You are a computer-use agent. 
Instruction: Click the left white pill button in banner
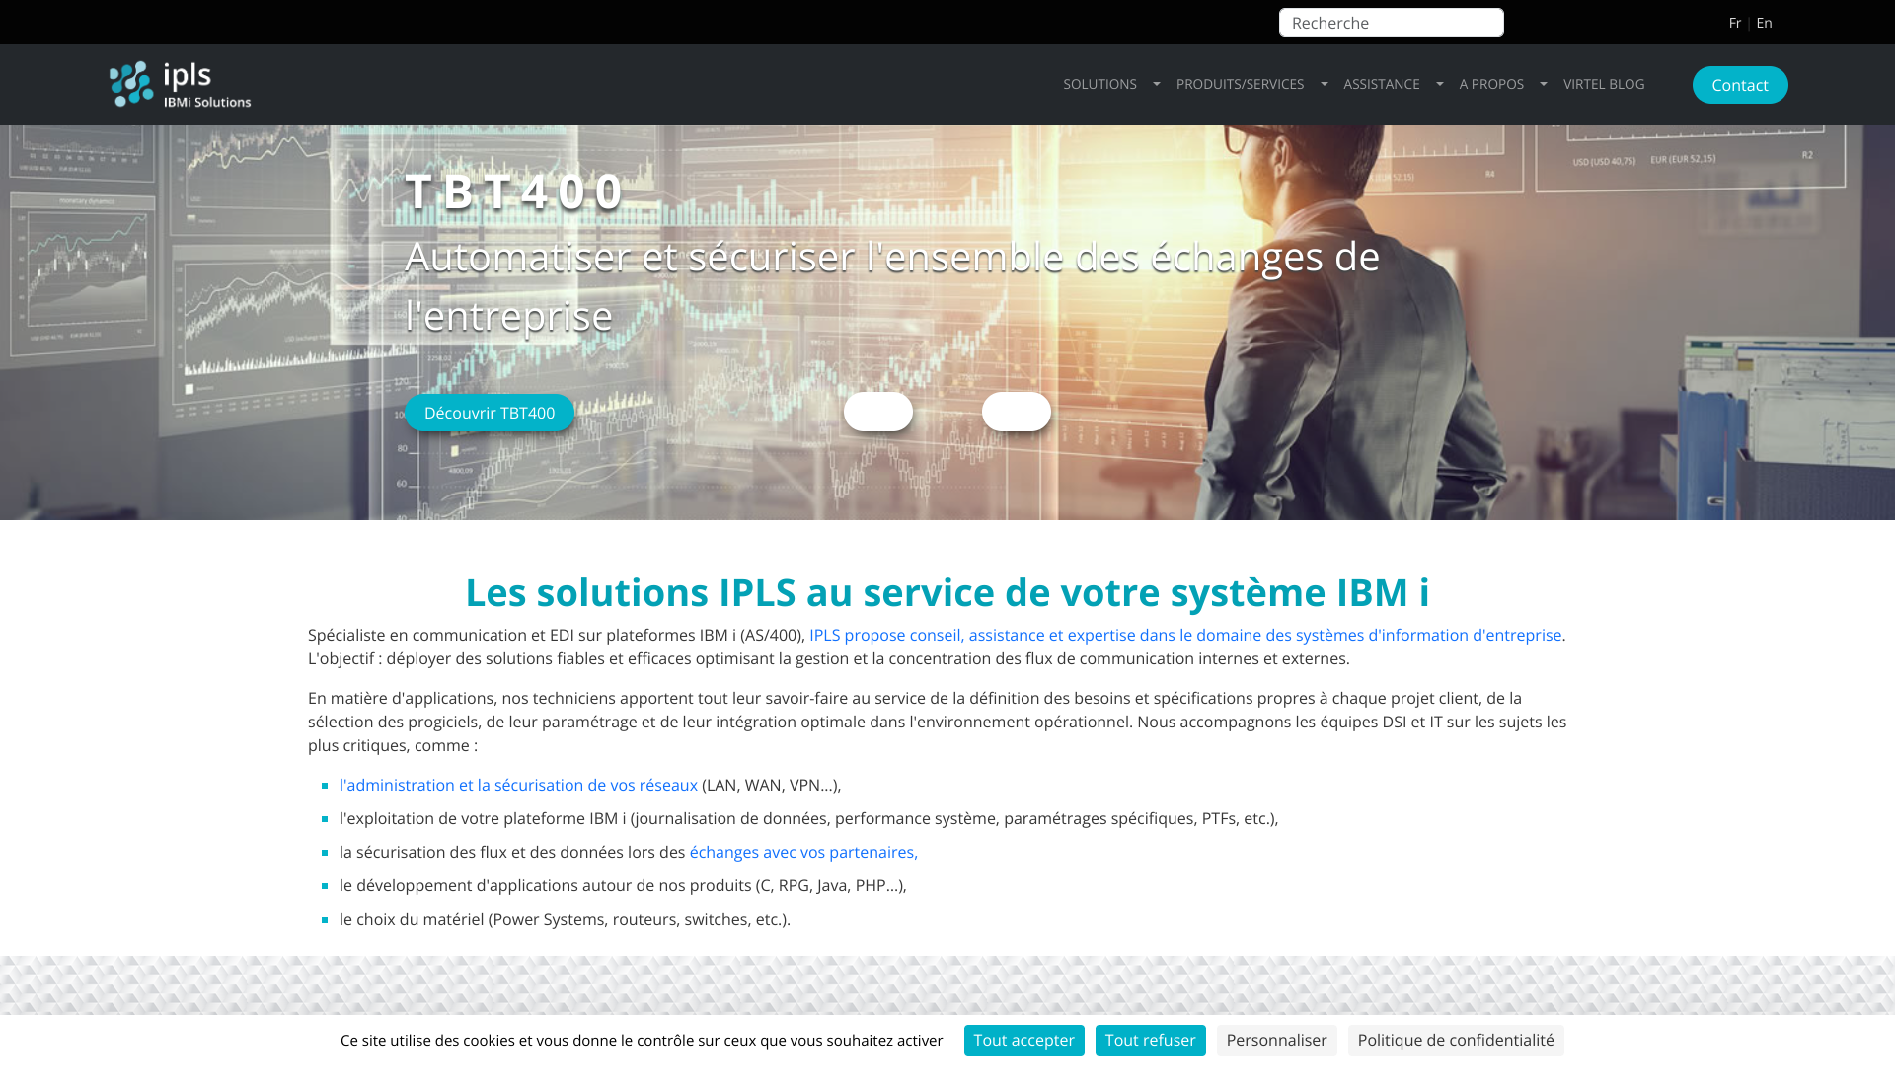(x=878, y=412)
